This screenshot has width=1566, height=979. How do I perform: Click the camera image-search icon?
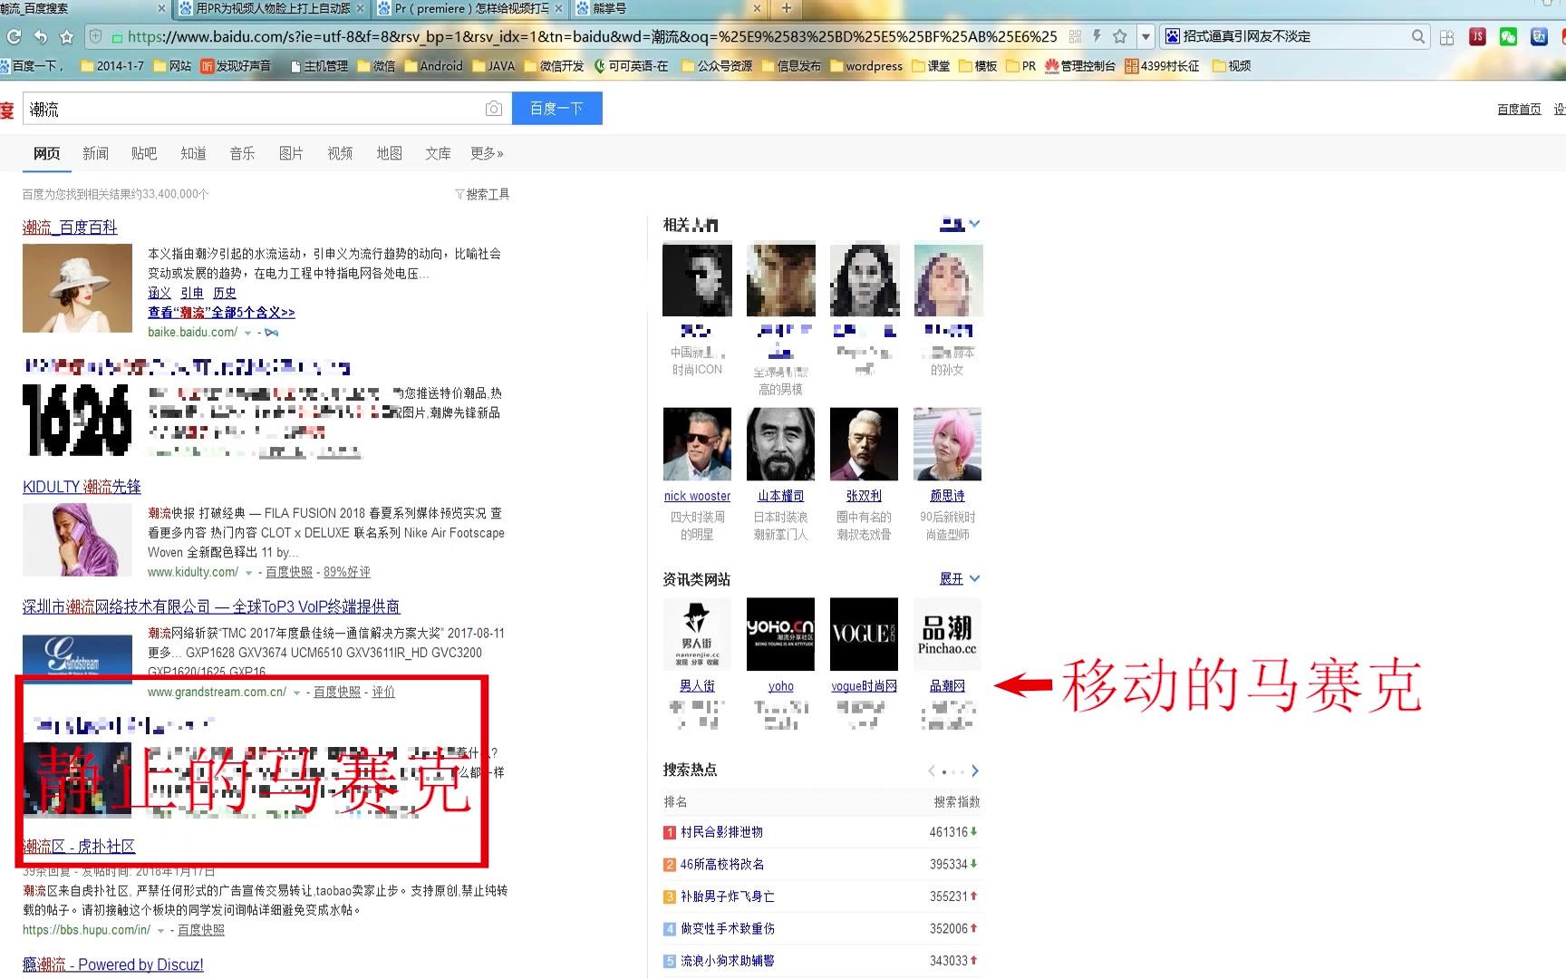tap(493, 109)
